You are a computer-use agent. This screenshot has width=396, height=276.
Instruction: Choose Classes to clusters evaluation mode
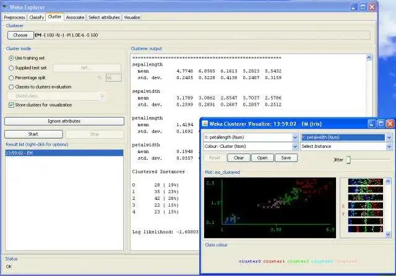point(11,87)
